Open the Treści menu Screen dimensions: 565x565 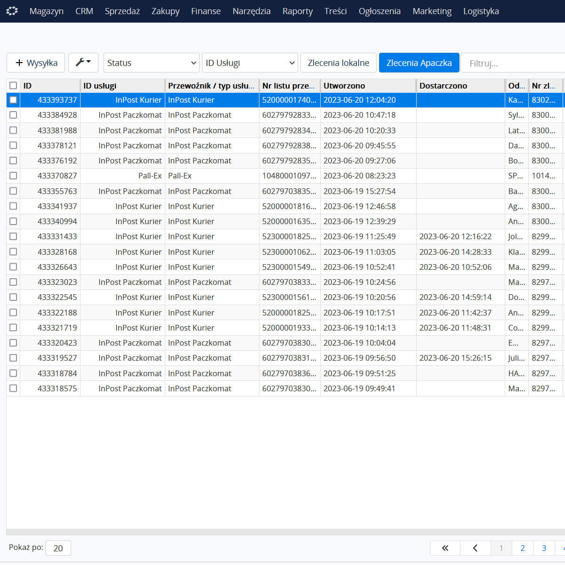[336, 11]
